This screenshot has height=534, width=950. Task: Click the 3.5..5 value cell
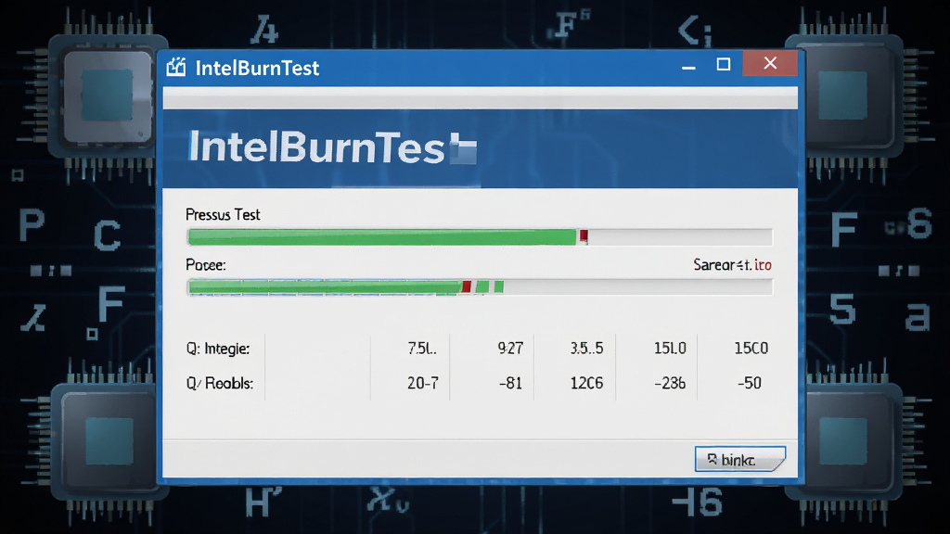click(x=586, y=349)
